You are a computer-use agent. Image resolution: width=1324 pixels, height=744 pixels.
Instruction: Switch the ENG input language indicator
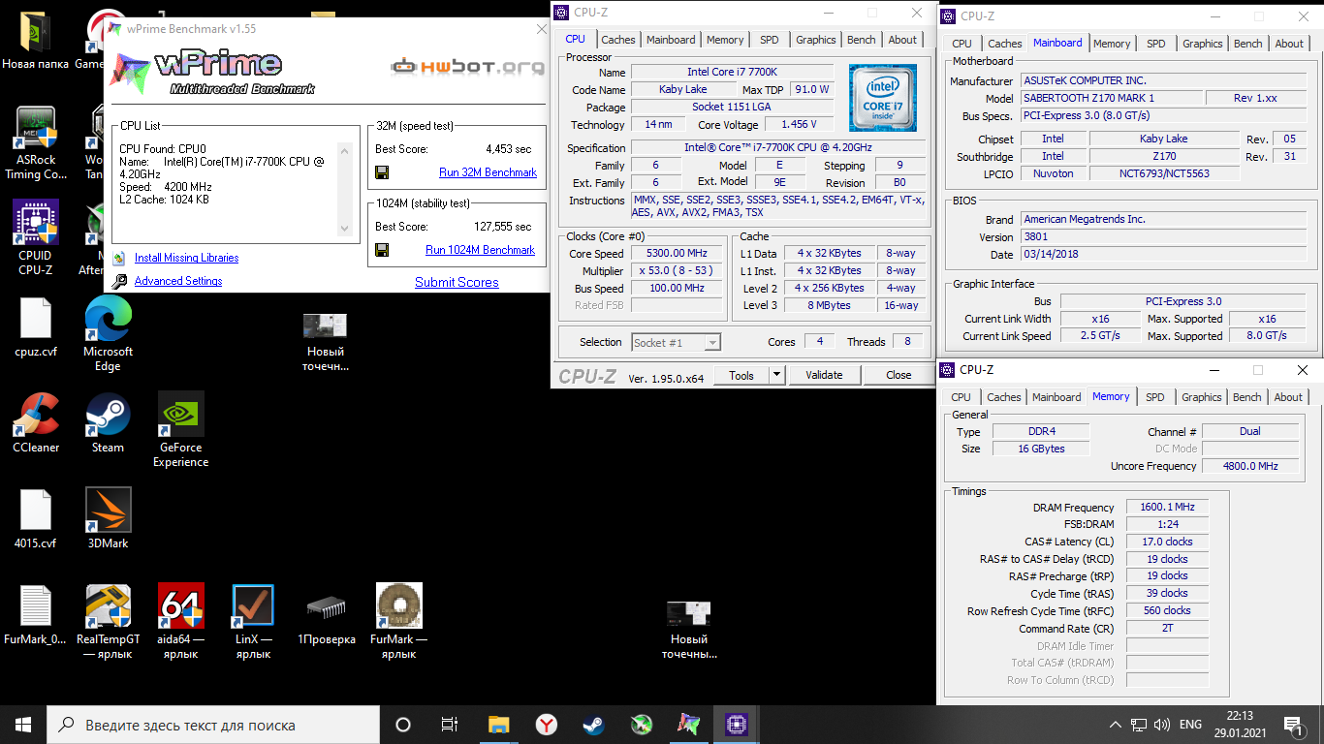pos(1189,724)
